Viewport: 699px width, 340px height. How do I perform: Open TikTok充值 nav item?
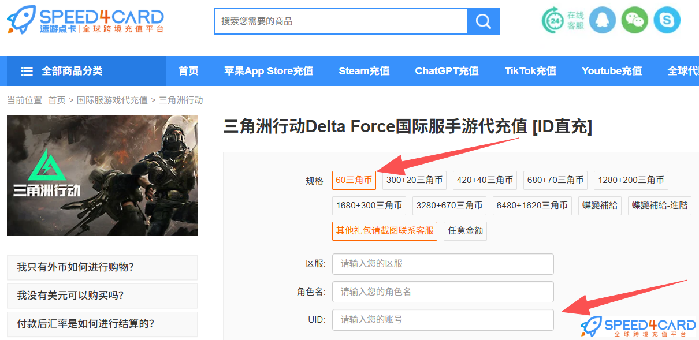530,71
